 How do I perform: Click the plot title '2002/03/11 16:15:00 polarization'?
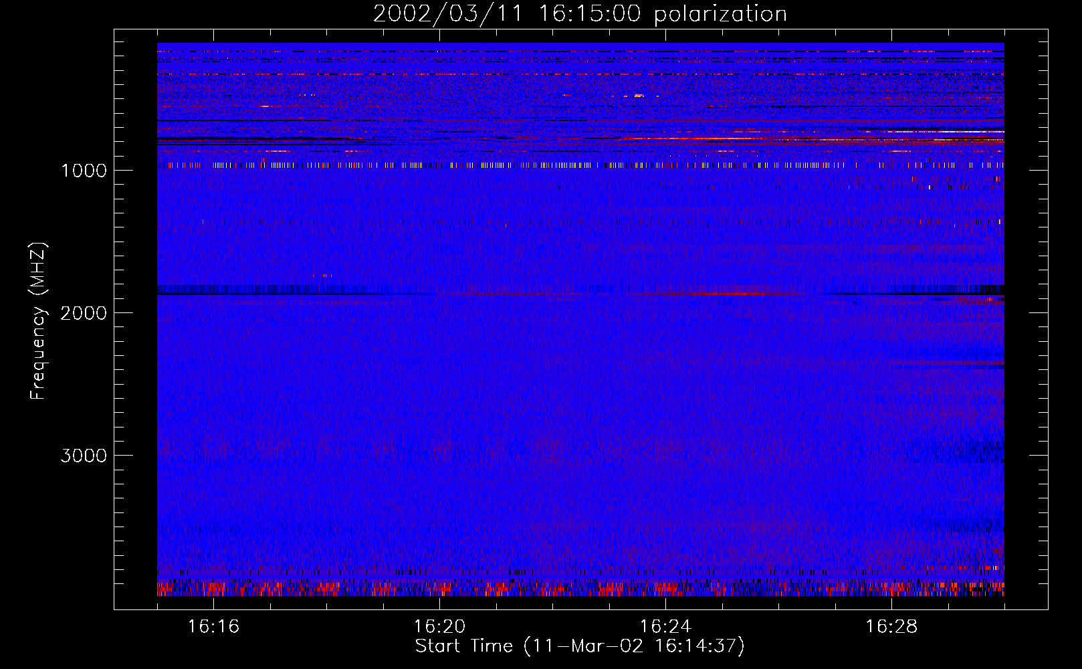coord(580,14)
